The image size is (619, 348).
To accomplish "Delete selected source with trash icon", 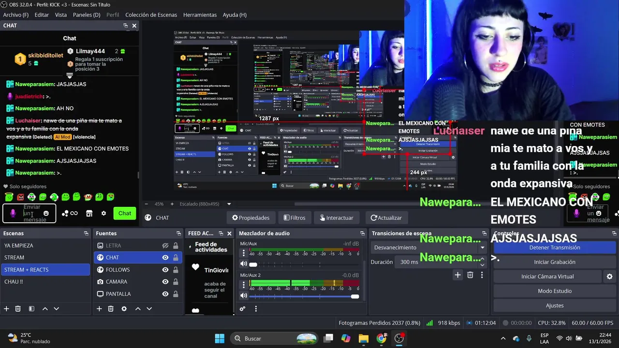I will click(111, 309).
